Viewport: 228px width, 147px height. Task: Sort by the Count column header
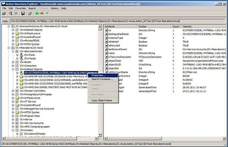pyautogui.click(x=176, y=26)
